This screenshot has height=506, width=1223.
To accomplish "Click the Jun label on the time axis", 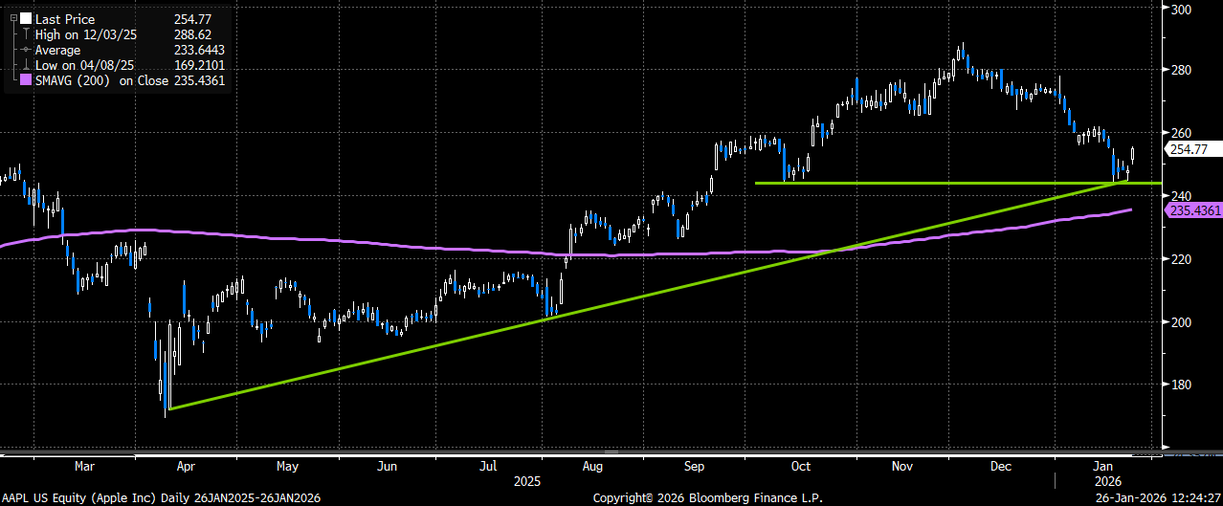I will [388, 468].
